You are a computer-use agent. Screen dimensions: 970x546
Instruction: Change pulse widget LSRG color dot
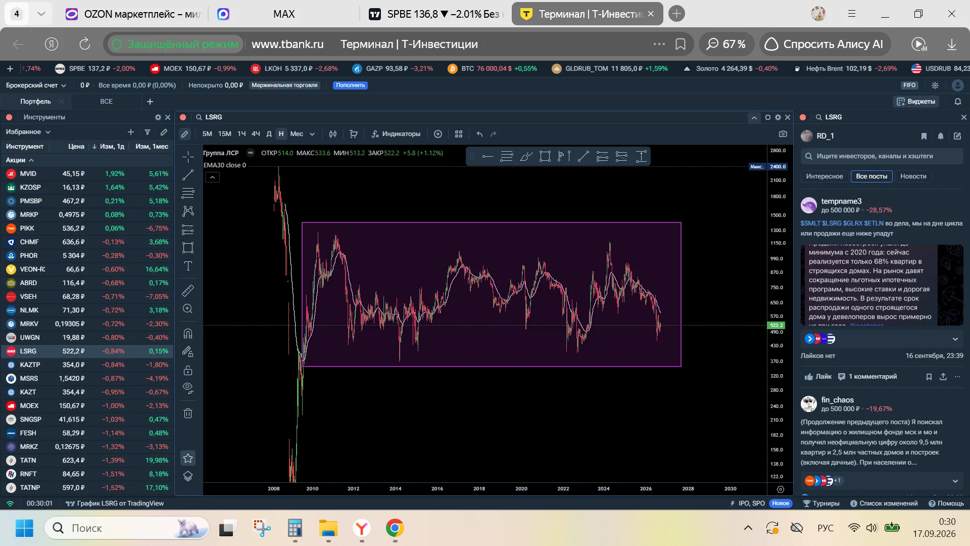coord(803,117)
